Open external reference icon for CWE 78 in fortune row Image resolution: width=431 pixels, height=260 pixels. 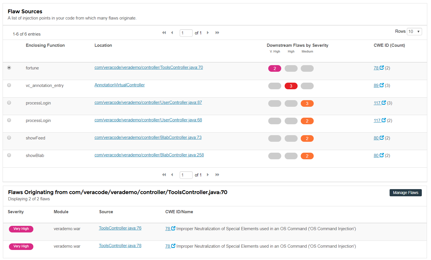click(381, 68)
